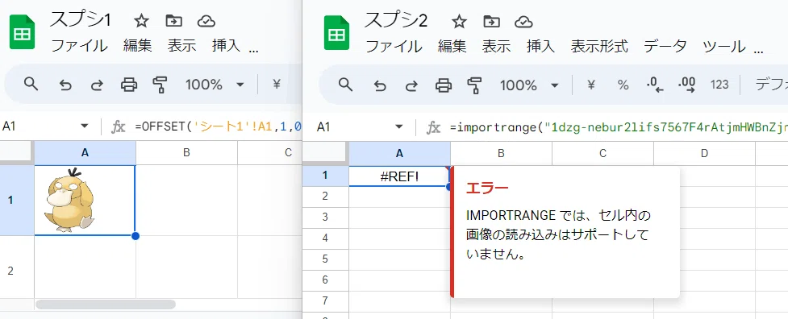
Task: Undo last action in スプシ2 toolbar
Action: pos(379,85)
